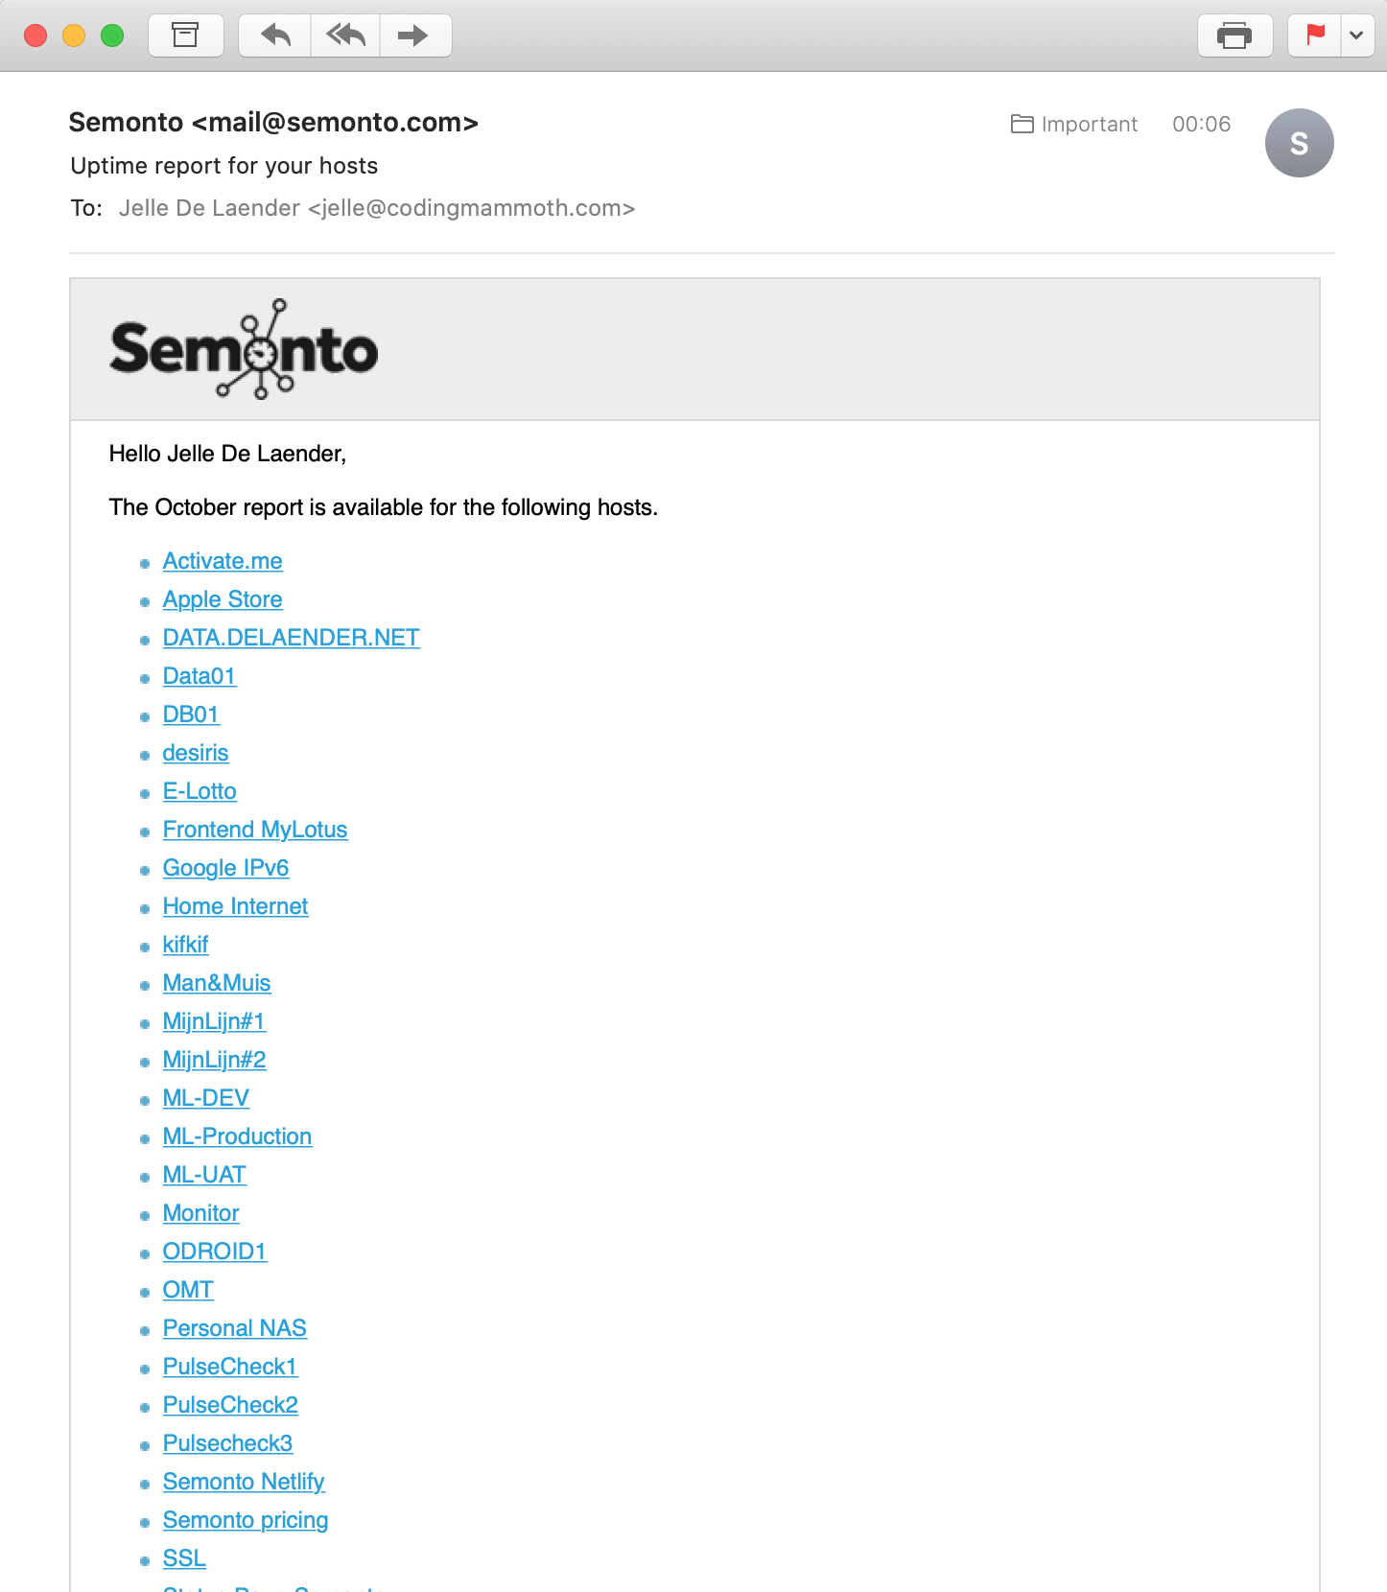1387x1592 pixels.
Task: Follow the Frontend MyLotus link
Action: (255, 830)
